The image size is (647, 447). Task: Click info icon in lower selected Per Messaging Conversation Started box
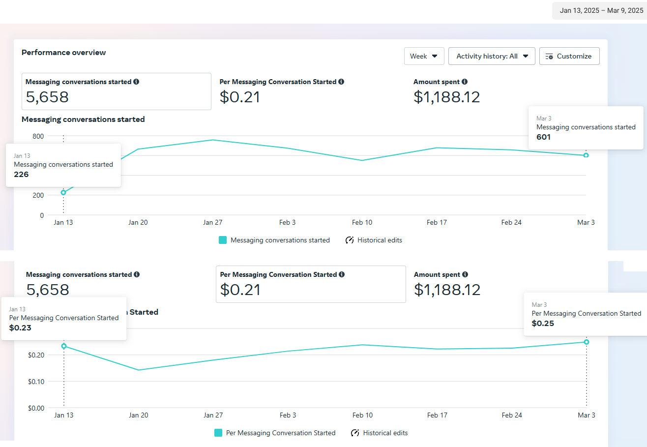coord(342,274)
